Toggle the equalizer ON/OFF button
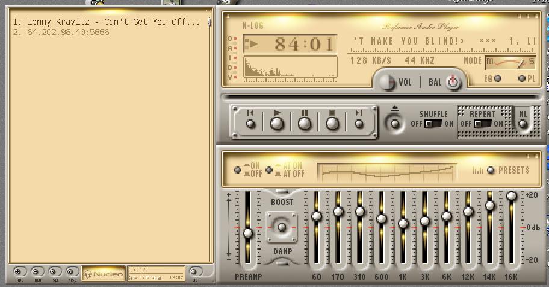The width and height of the screenshot is (549, 287). 238,170
